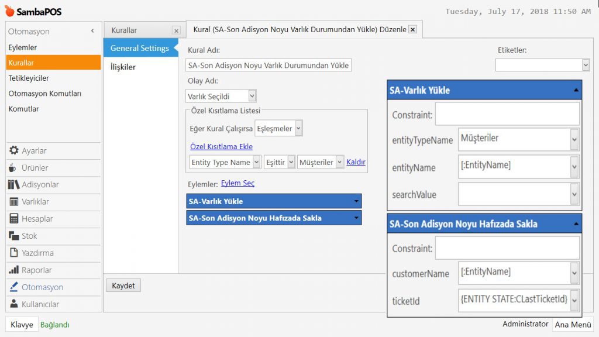This screenshot has width=599, height=337.
Task: Click the Hesaplar calculator icon
Action: 13,219
